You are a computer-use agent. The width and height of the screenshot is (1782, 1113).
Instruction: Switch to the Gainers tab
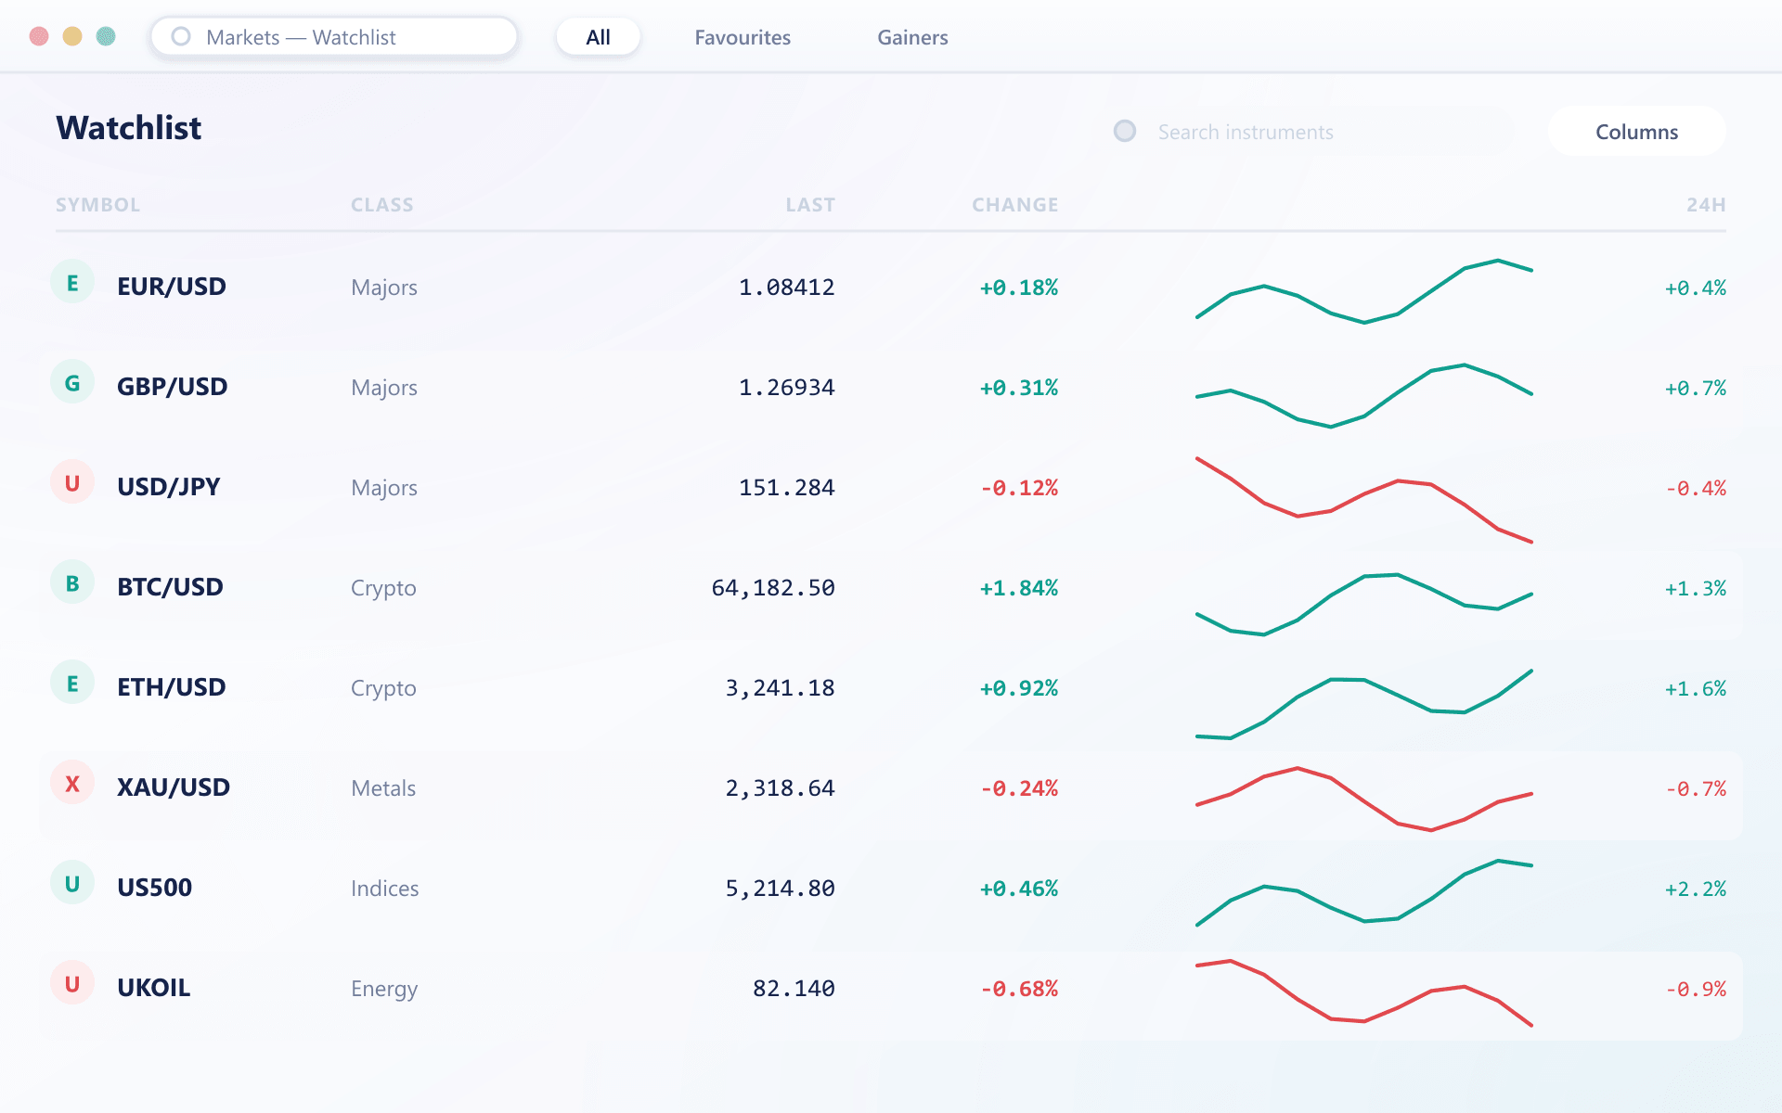pyautogui.click(x=912, y=37)
